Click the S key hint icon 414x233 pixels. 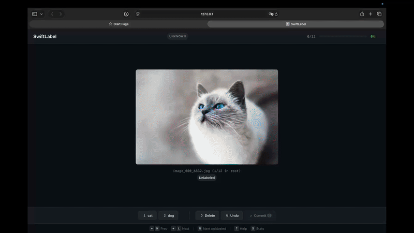[x=253, y=228]
